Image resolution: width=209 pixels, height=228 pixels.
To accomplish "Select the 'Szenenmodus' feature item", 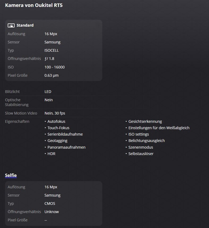I will click(140, 147).
